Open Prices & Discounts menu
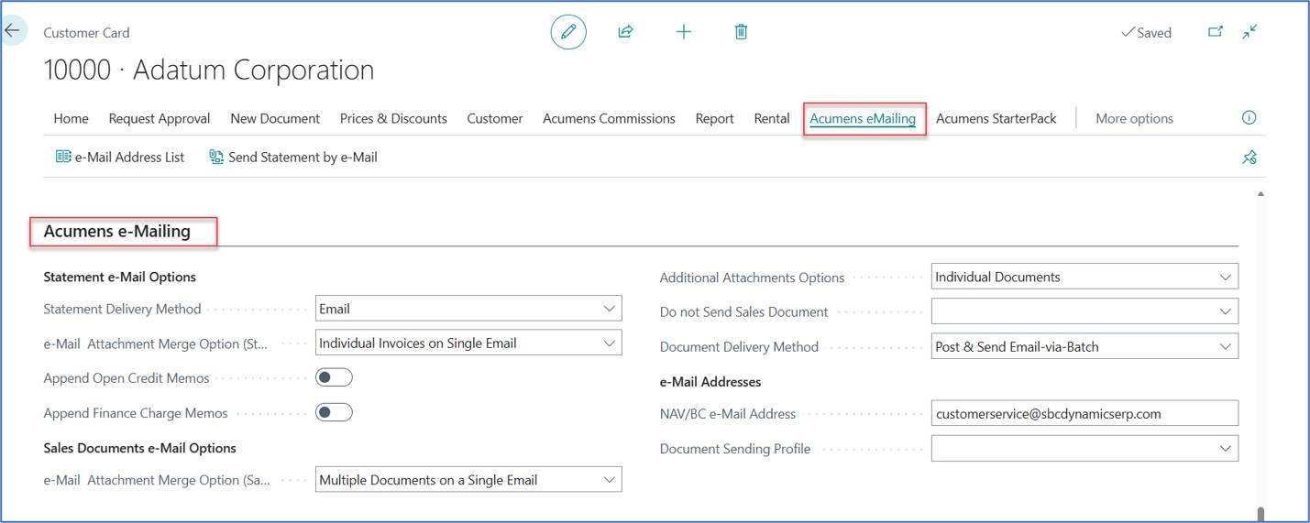This screenshot has width=1310, height=523. (x=393, y=118)
